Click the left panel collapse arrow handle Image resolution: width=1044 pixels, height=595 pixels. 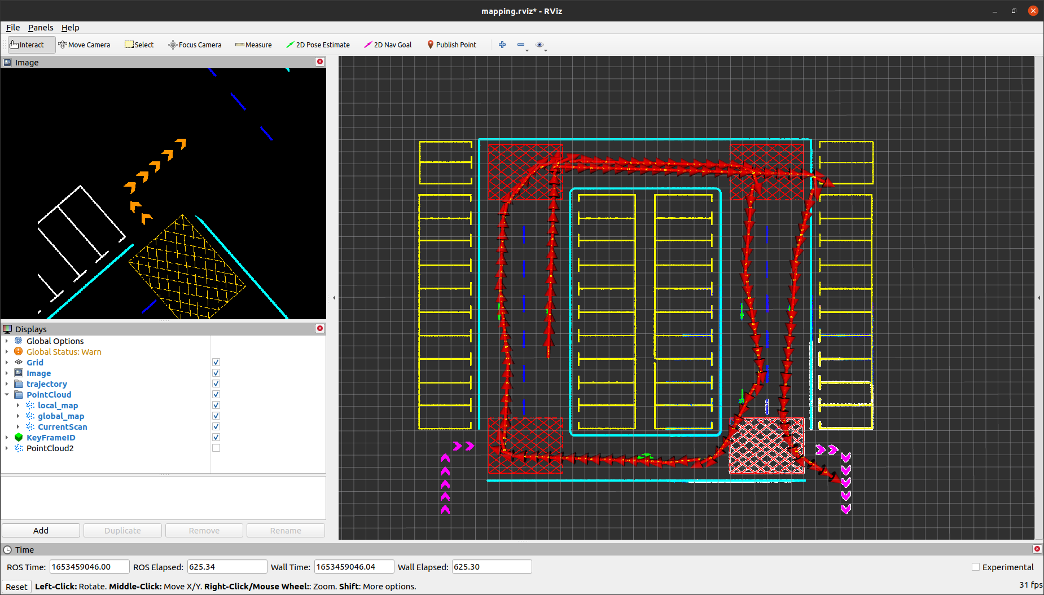pos(334,298)
